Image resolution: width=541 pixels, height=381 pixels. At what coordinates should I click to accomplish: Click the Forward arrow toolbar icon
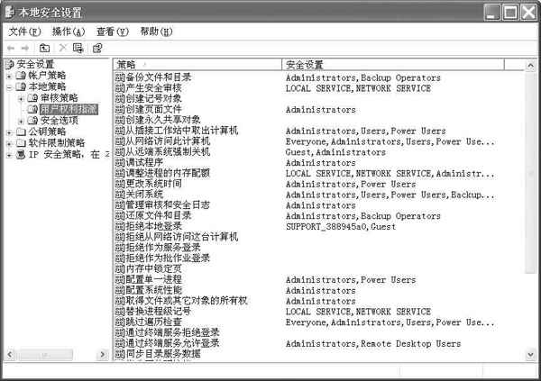(25, 49)
